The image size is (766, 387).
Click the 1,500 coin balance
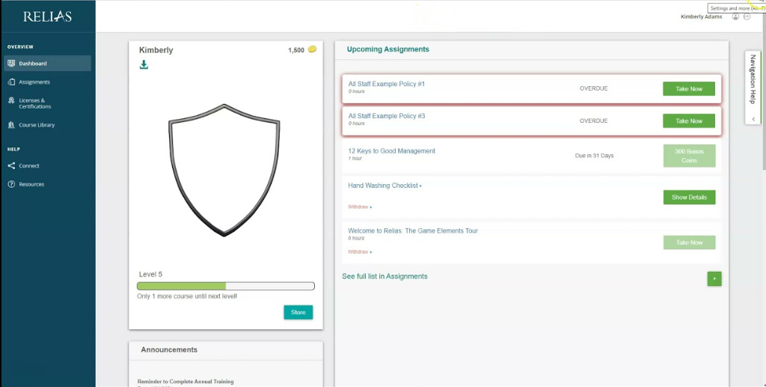(296, 50)
